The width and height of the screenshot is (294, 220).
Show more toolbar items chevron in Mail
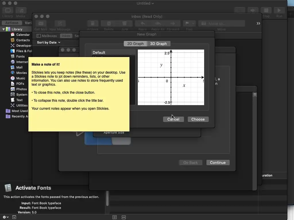(258, 23)
